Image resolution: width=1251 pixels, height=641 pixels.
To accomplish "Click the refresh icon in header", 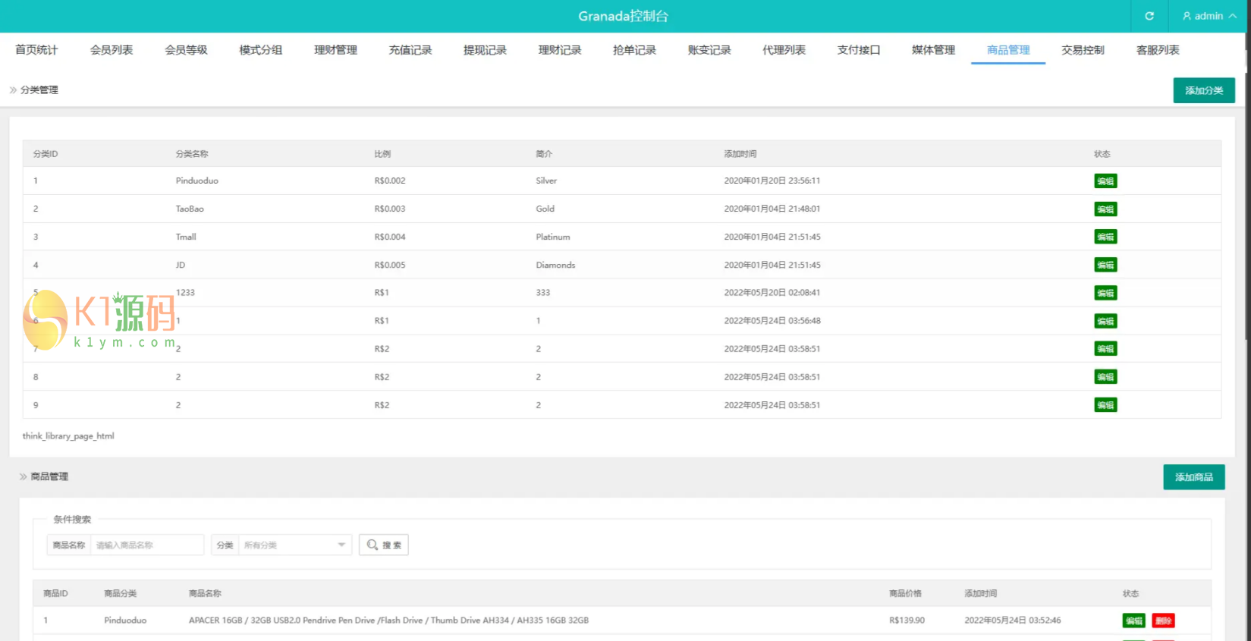I will [x=1149, y=16].
